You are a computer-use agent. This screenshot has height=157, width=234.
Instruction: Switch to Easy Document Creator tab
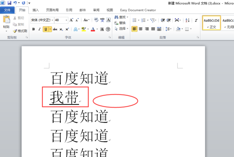[x=138, y=10]
